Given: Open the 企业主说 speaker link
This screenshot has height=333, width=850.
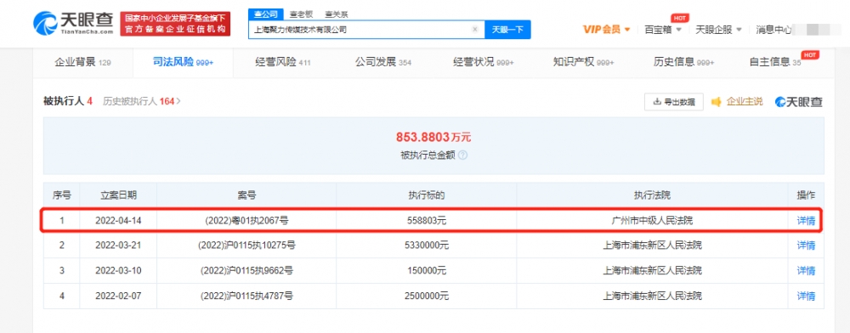Looking at the screenshot, I should [737, 101].
